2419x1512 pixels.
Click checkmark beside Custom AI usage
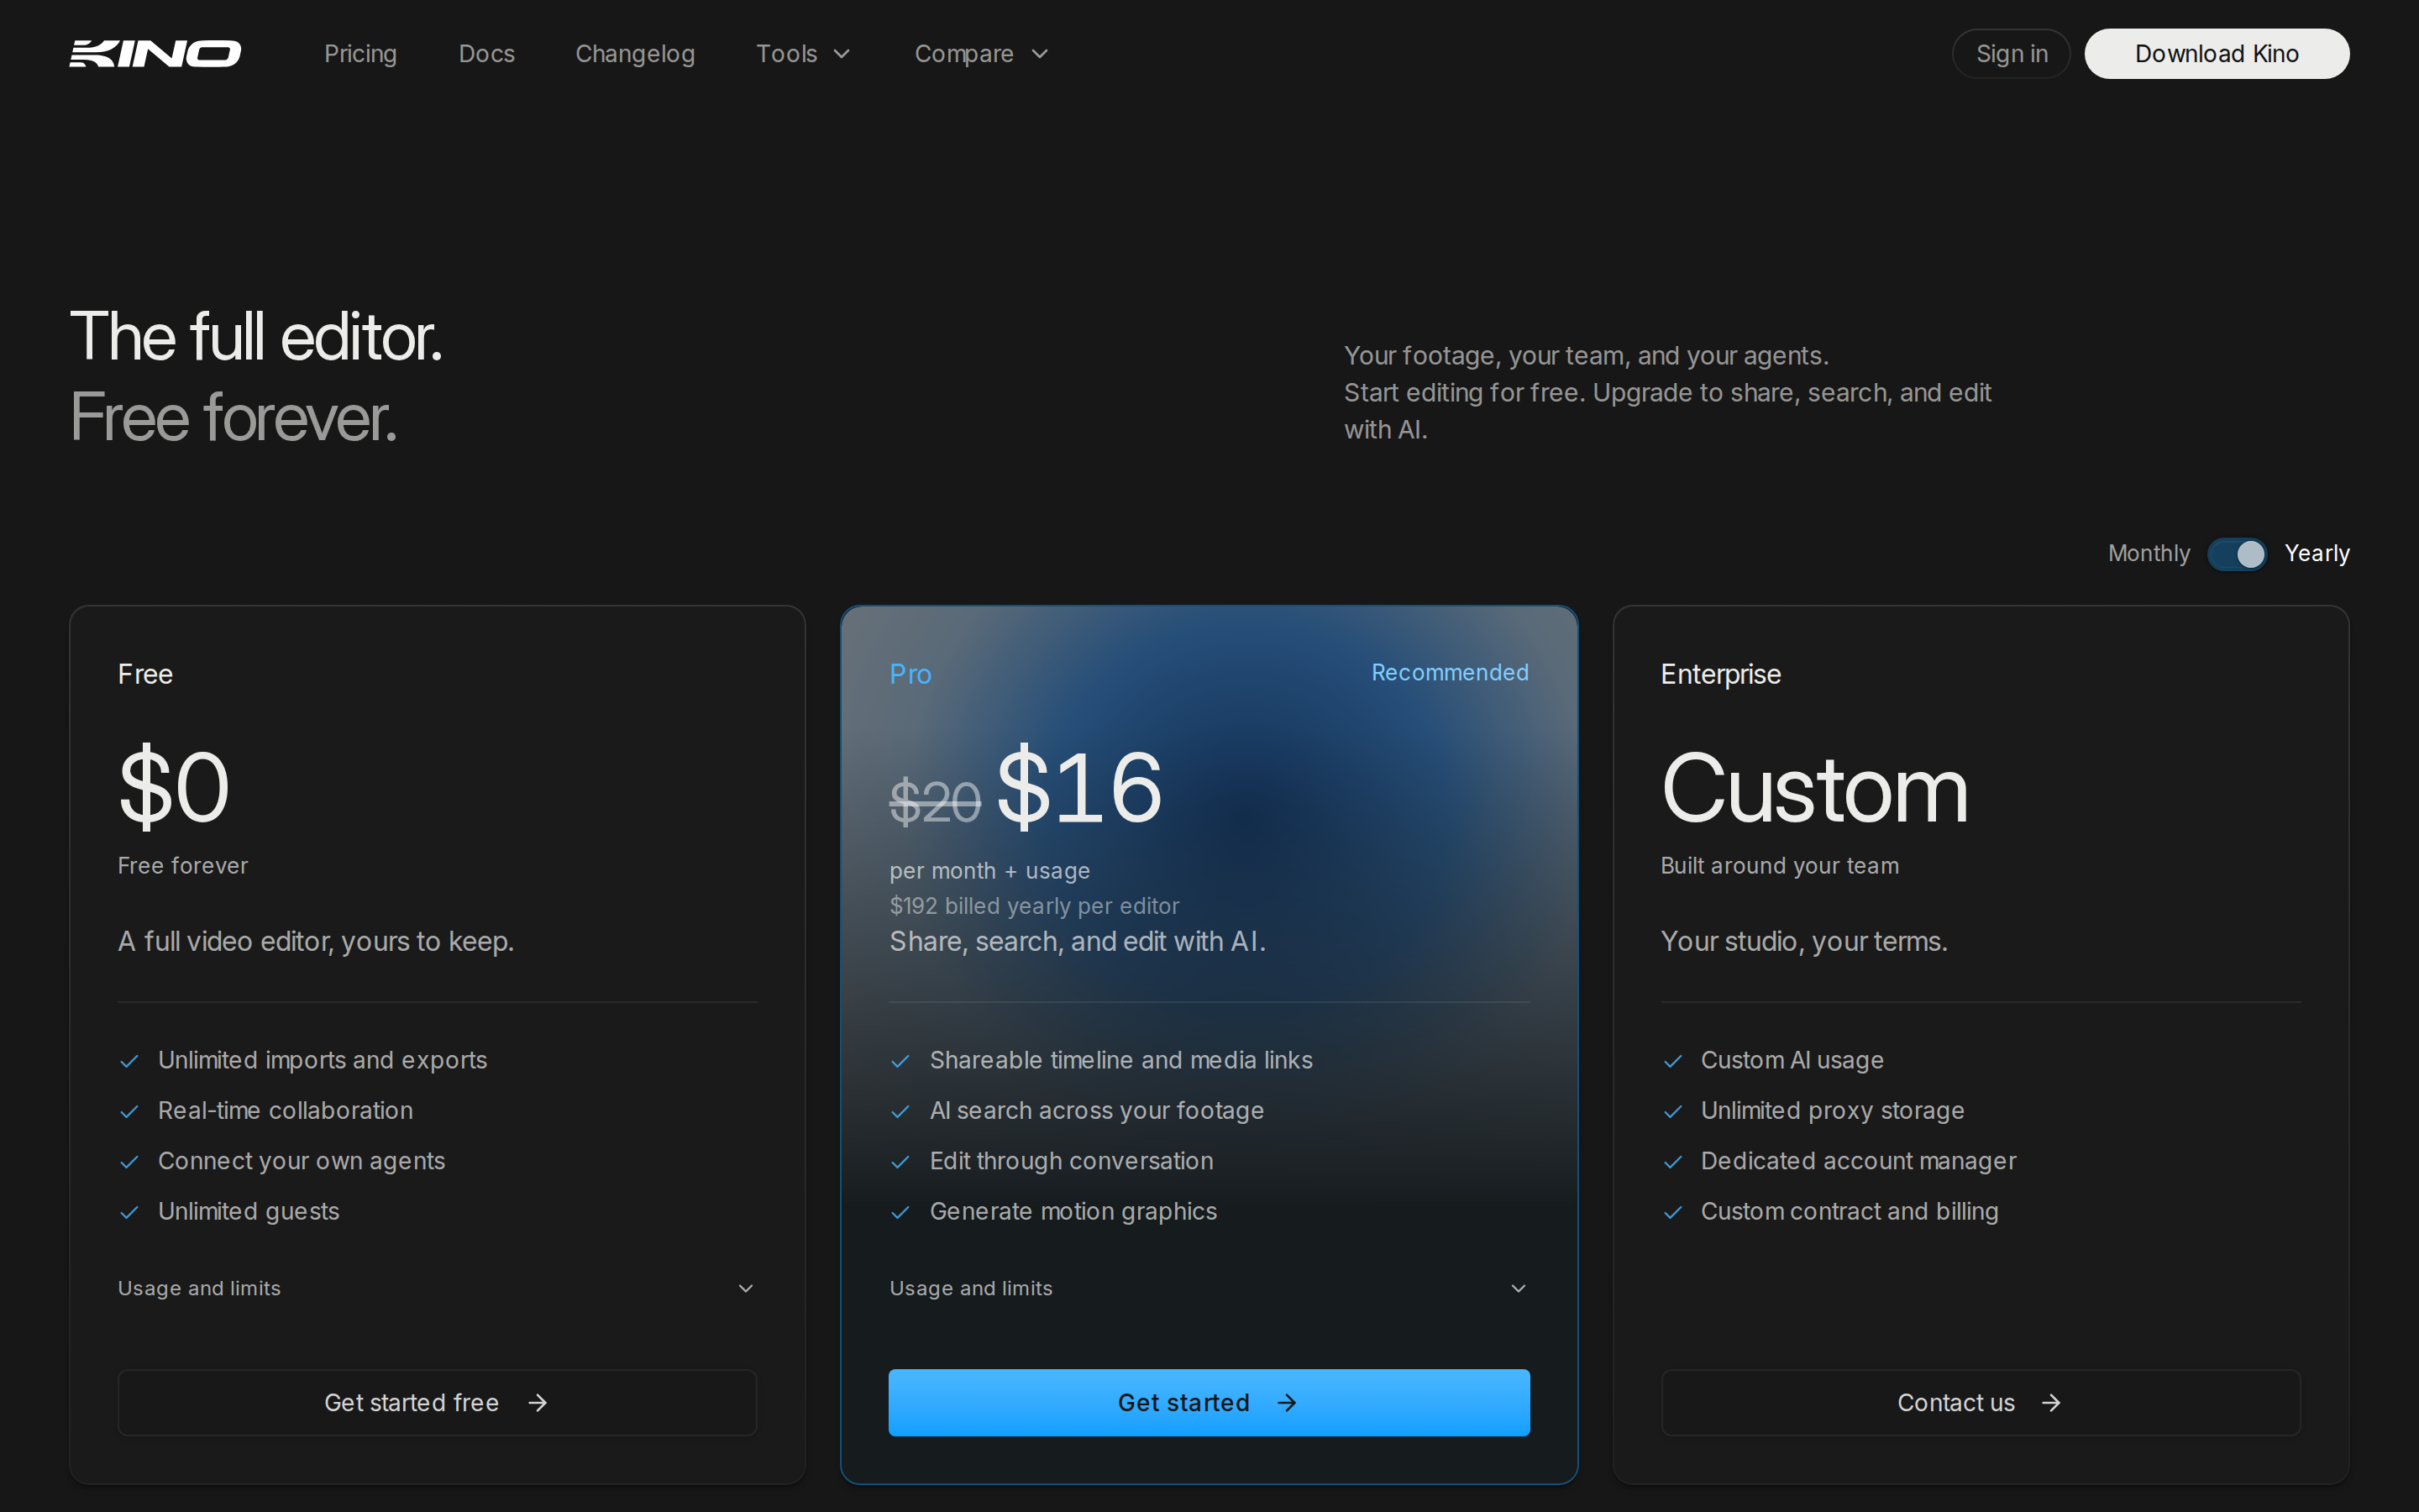click(x=1672, y=1061)
